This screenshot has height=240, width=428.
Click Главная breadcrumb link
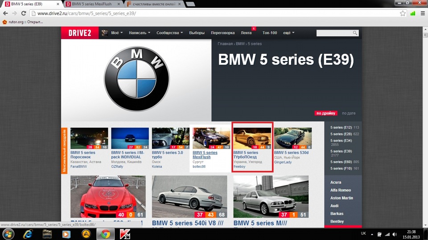(225, 44)
